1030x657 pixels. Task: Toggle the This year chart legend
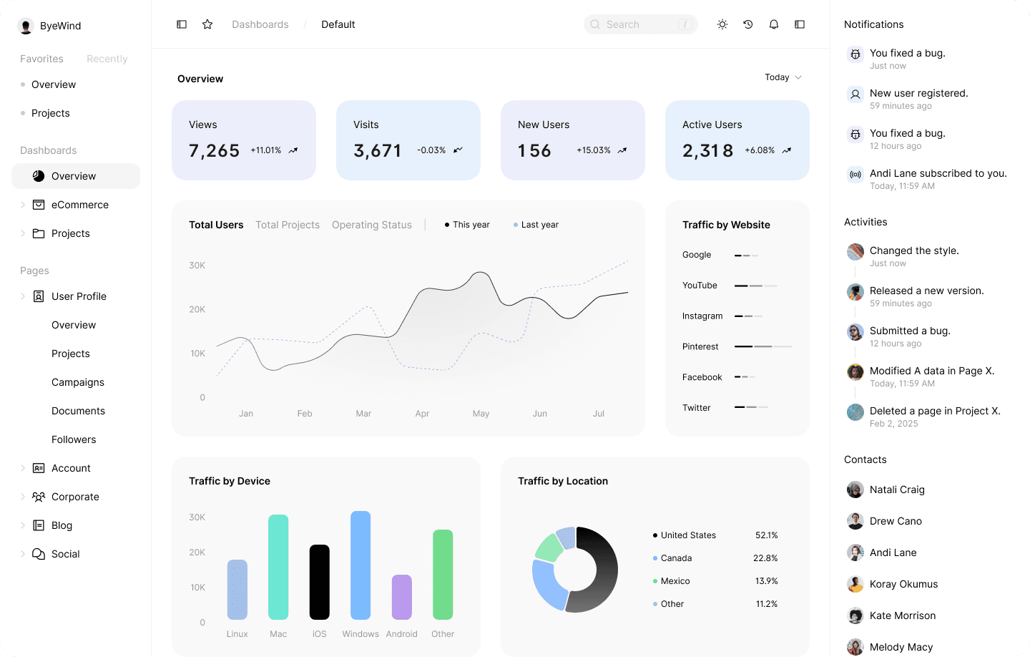tap(466, 224)
